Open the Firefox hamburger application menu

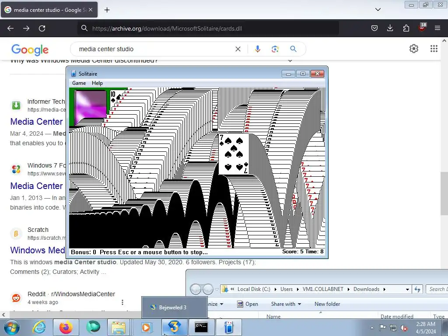point(437,28)
